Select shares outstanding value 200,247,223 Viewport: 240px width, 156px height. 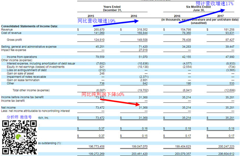(x=226, y=146)
